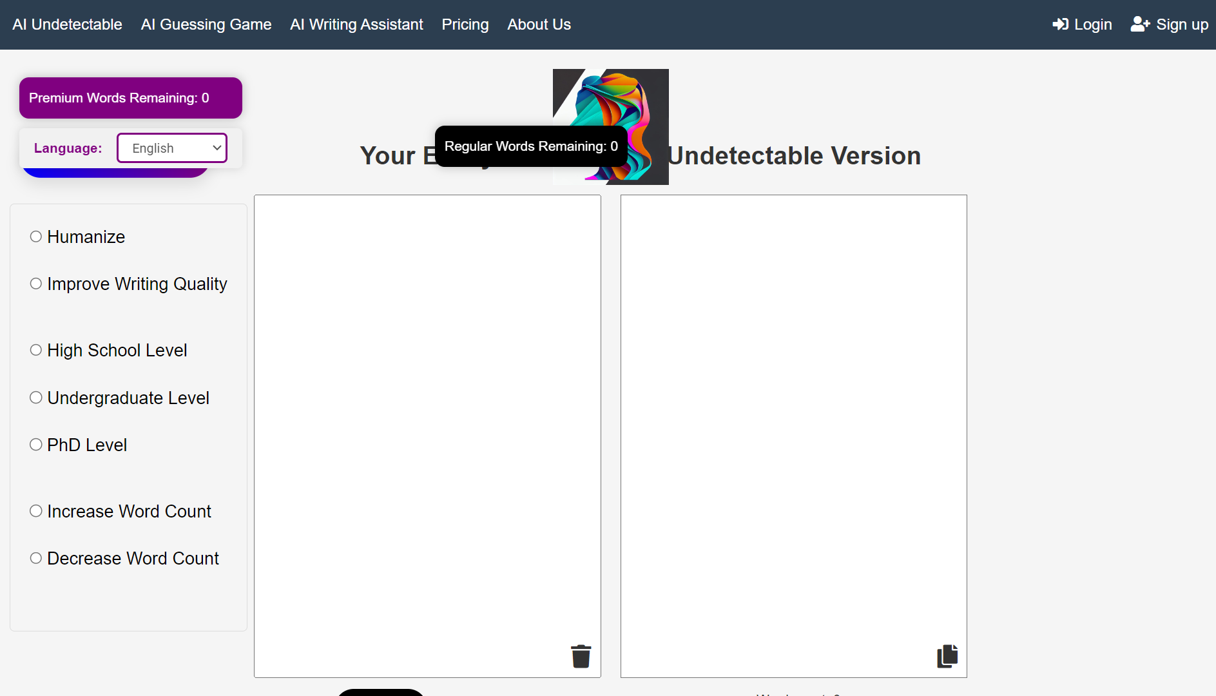Copy the output with the copy icon
Screen dimensions: 1216x696
click(947, 656)
